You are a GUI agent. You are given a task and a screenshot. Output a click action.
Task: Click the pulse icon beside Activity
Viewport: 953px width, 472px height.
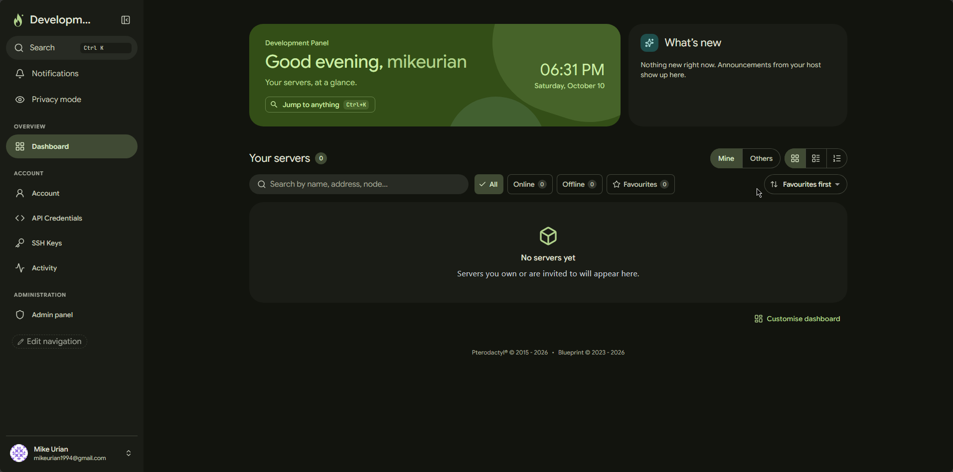coord(20,268)
